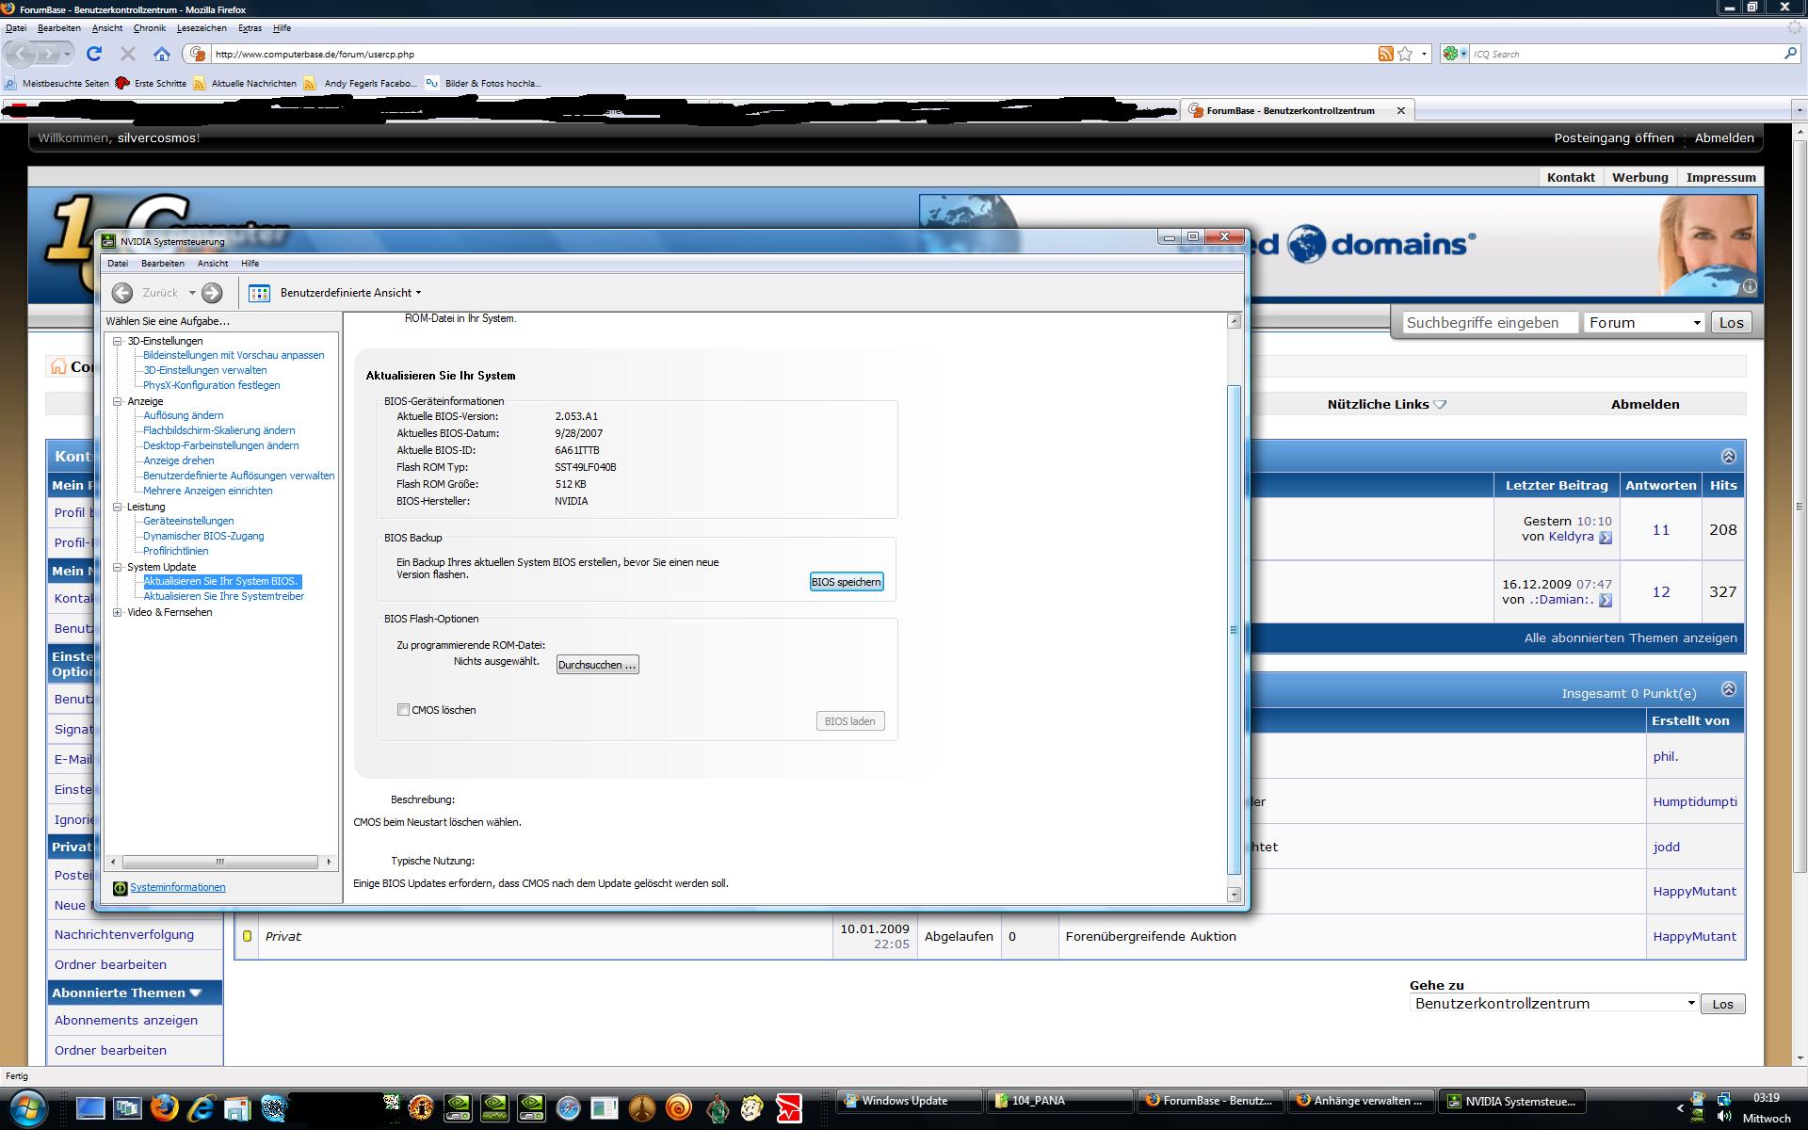Open the Ansicht menu in NVIDIA Systemsteuerung
The width and height of the screenshot is (1808, 1130).
point(212,264)
